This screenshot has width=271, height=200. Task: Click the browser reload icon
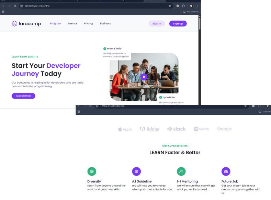click(15, 6)
